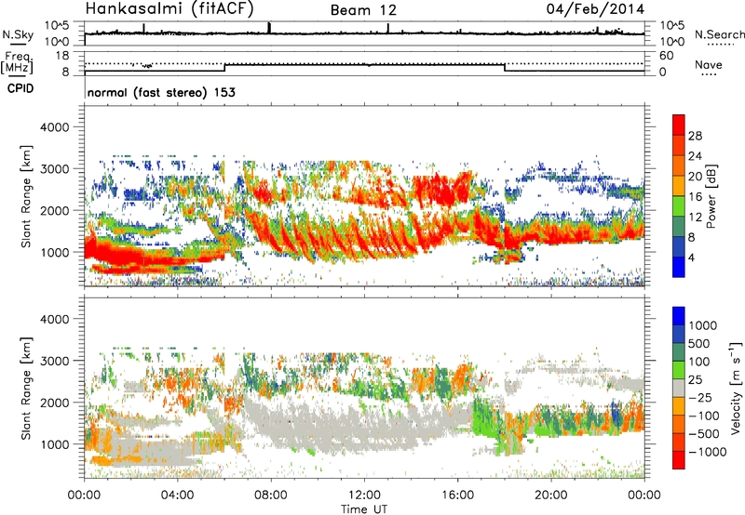Click the sky-noise spike near 08:00 UT
The width and height of the screenshot is (745, 515).
point(269,28)
